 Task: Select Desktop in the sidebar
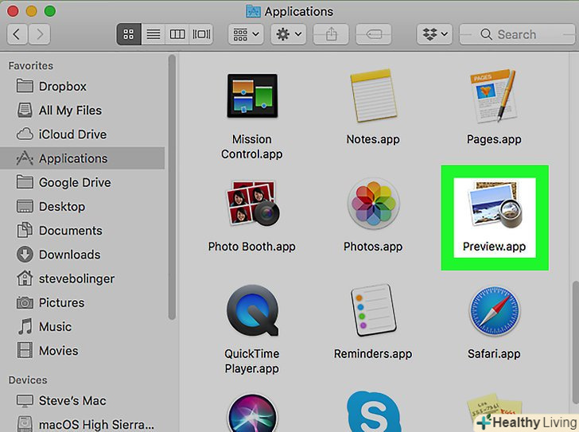tap(83, 206)
